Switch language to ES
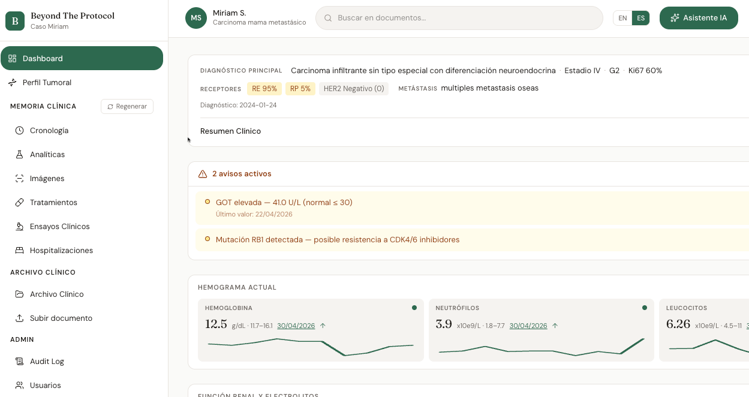This screenshot has width=749, height=397. 641,18
